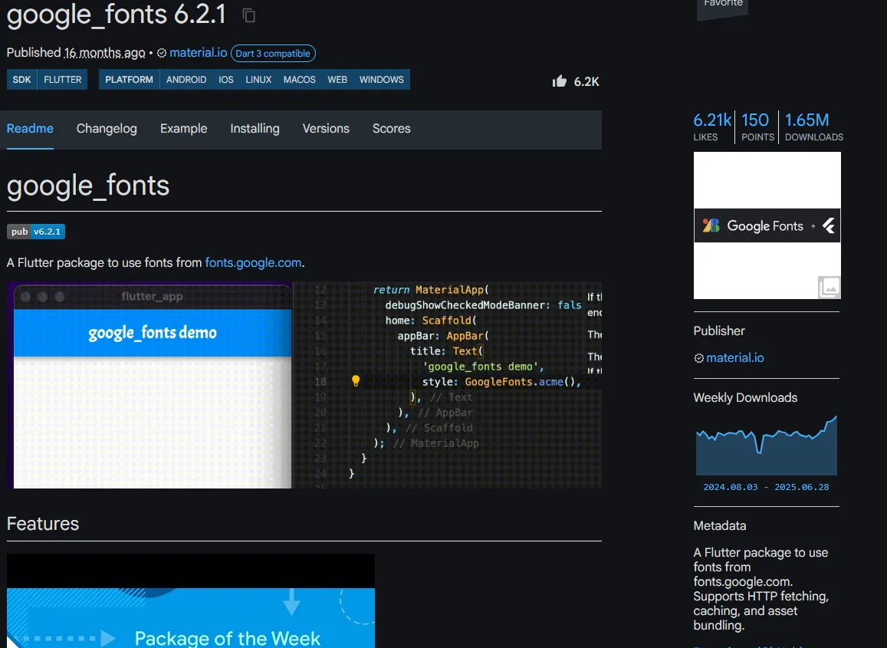Go to the Example tab
Viewport: 887px width, 648px height.
pyautogui.click(x=184, y=129)
